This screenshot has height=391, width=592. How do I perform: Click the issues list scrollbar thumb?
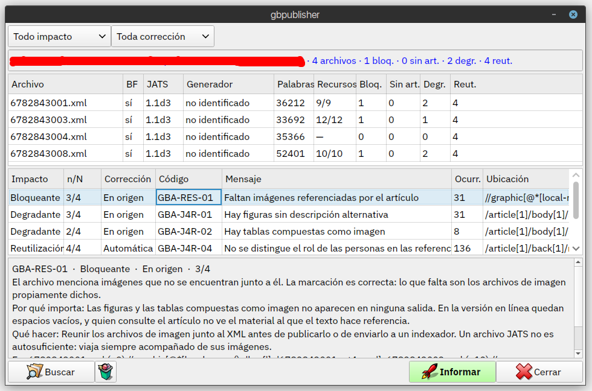coord(576,200)
